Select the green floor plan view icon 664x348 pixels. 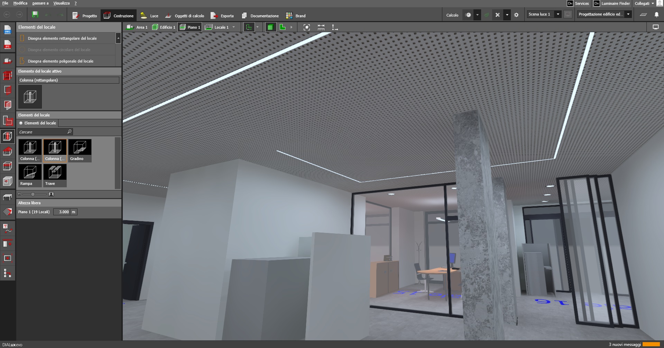click(x=283, y=27)
